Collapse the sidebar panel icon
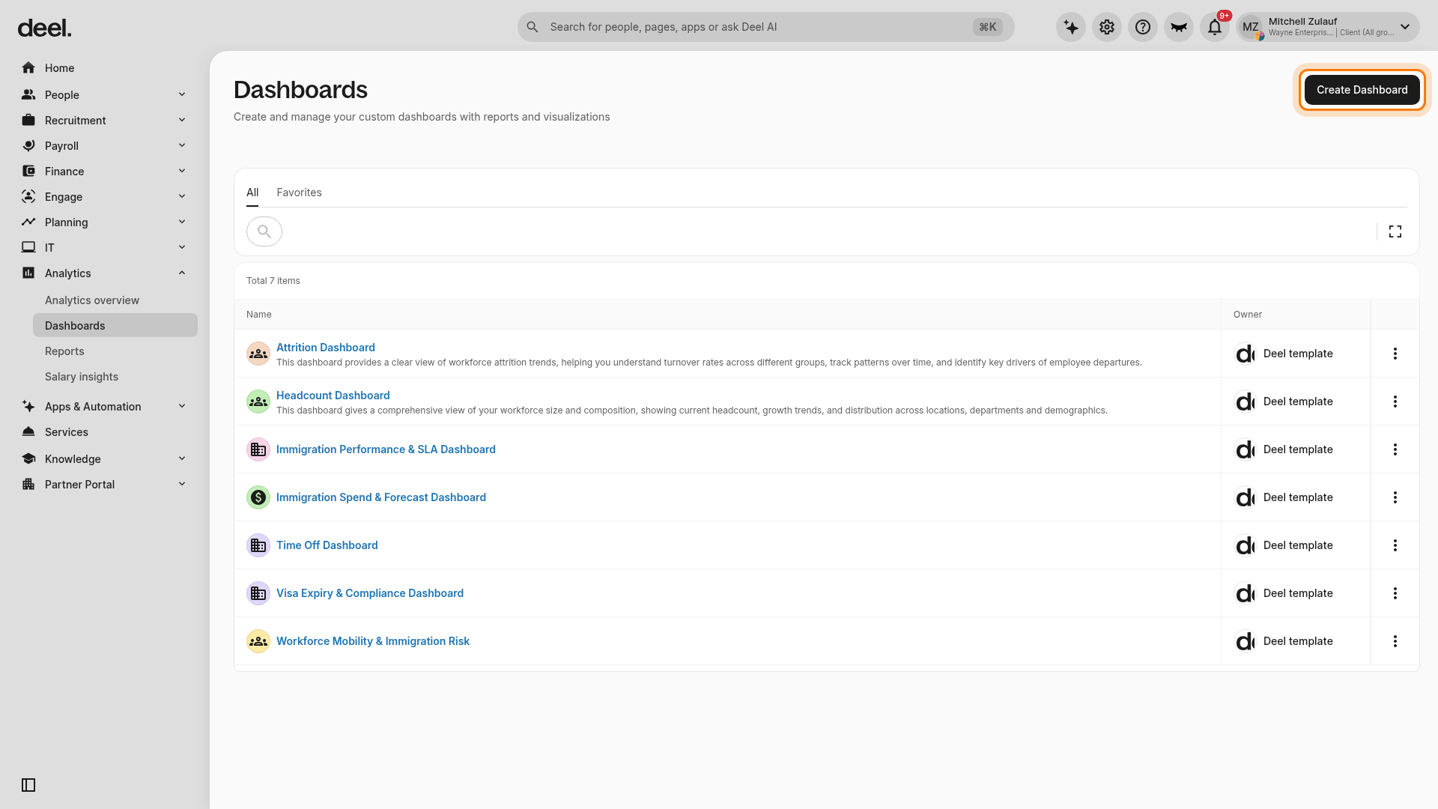 pyautogui.click(x=28, y=785)
